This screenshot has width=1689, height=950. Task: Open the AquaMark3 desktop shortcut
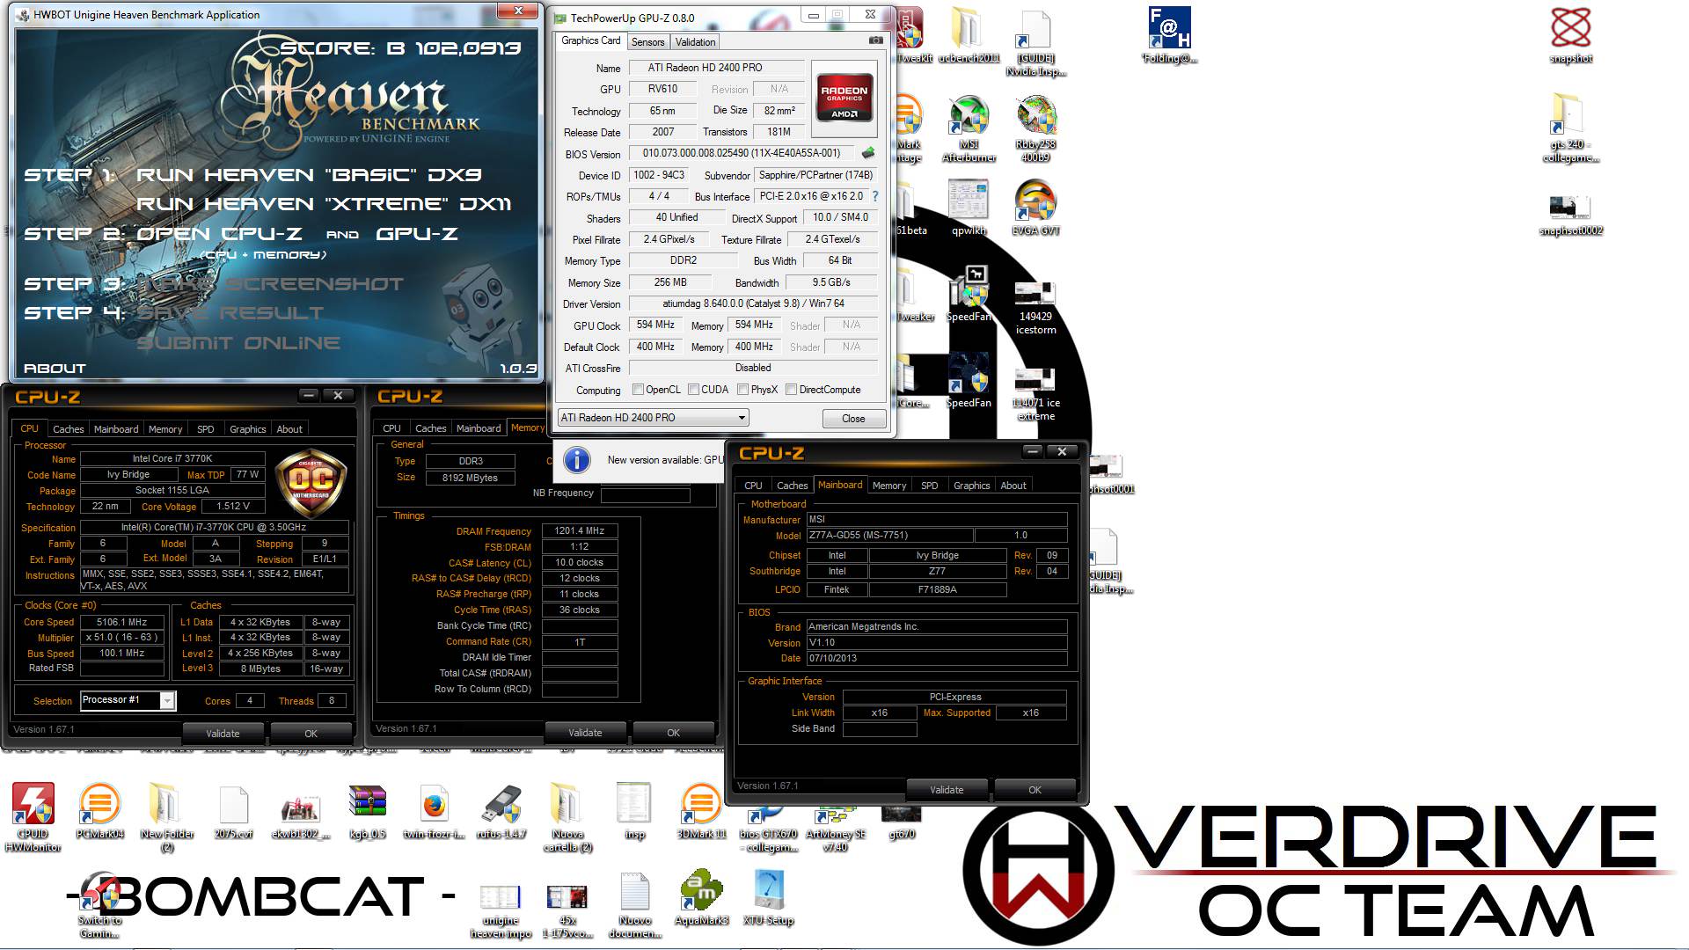701,897
